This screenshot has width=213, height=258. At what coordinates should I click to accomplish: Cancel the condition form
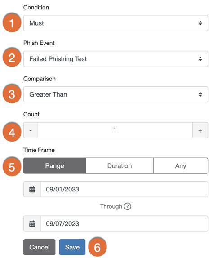click(39, 247)
